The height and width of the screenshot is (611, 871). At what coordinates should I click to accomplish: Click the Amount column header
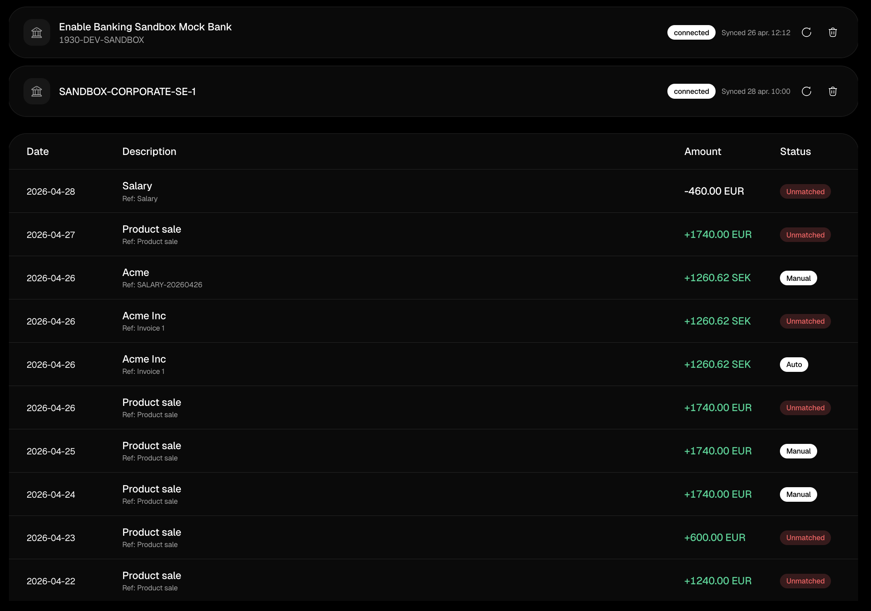click(x=703, y=151)
